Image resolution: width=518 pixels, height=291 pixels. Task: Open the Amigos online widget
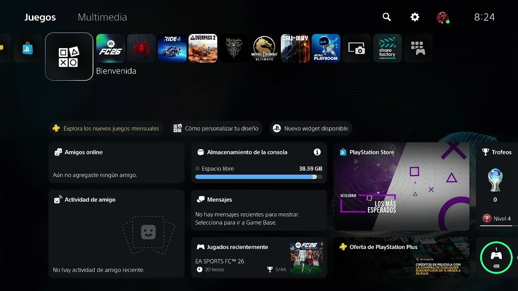pos(117,163)
